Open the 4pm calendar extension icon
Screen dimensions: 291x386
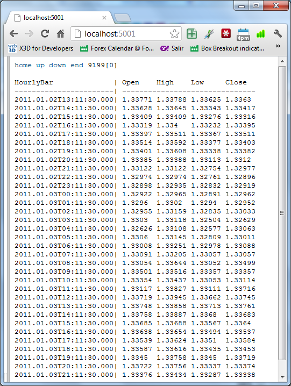[x=243, y=34]
